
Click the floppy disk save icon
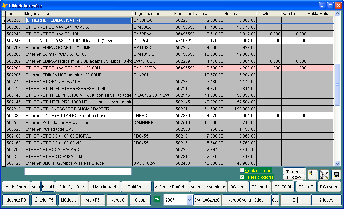click(336, 175)
